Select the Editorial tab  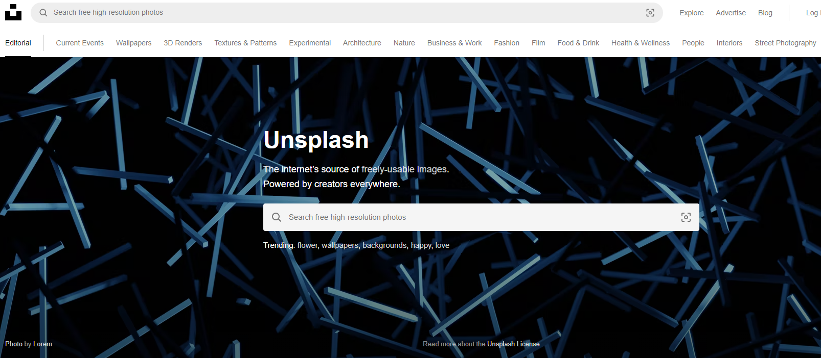click(x=18, y=43)
